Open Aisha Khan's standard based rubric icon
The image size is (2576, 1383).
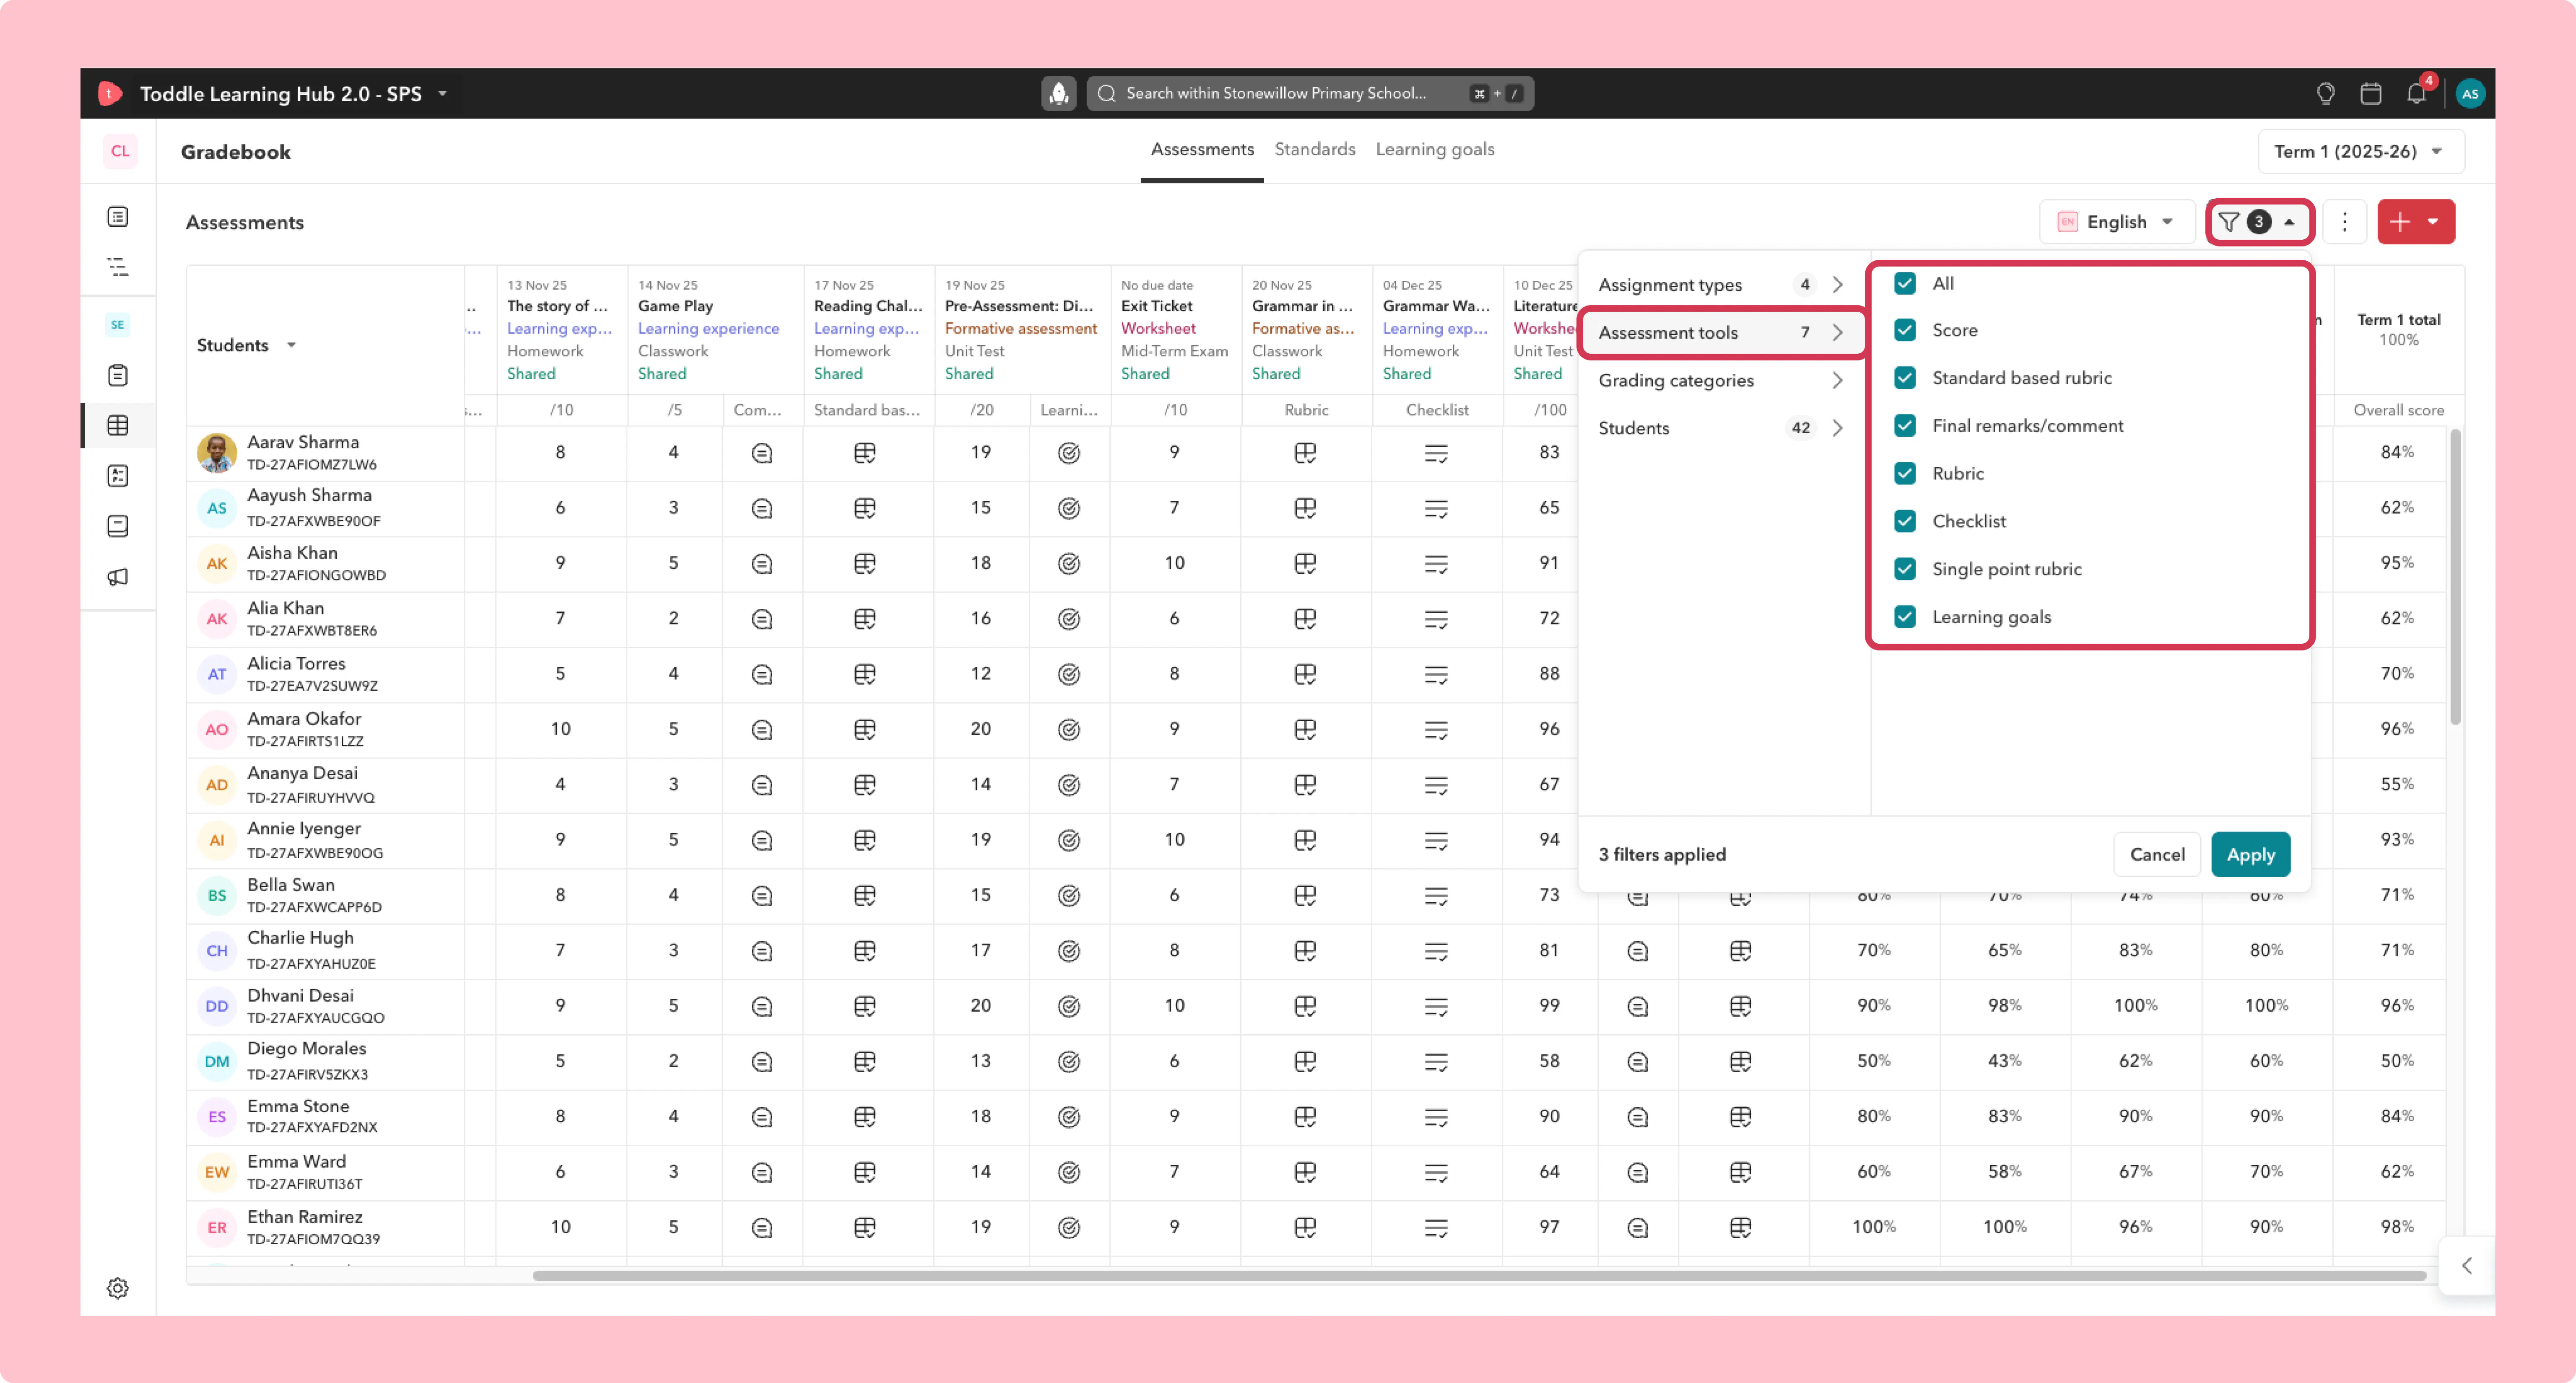(x=865, y=564)
